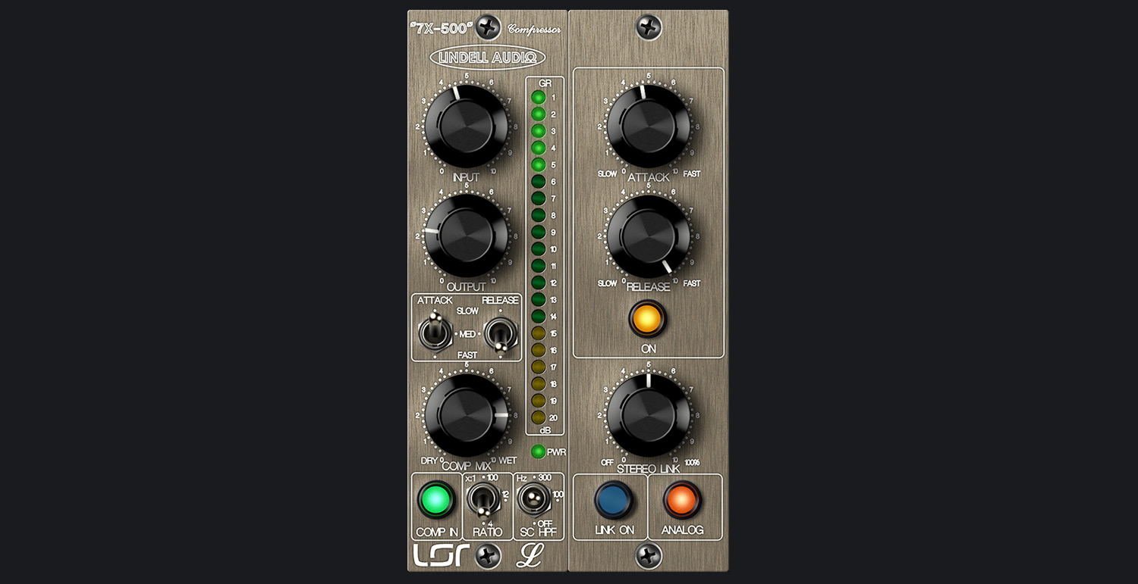Adjust the OUTPUT knob
1138x584 pixels.
click(x=466, y=235)
